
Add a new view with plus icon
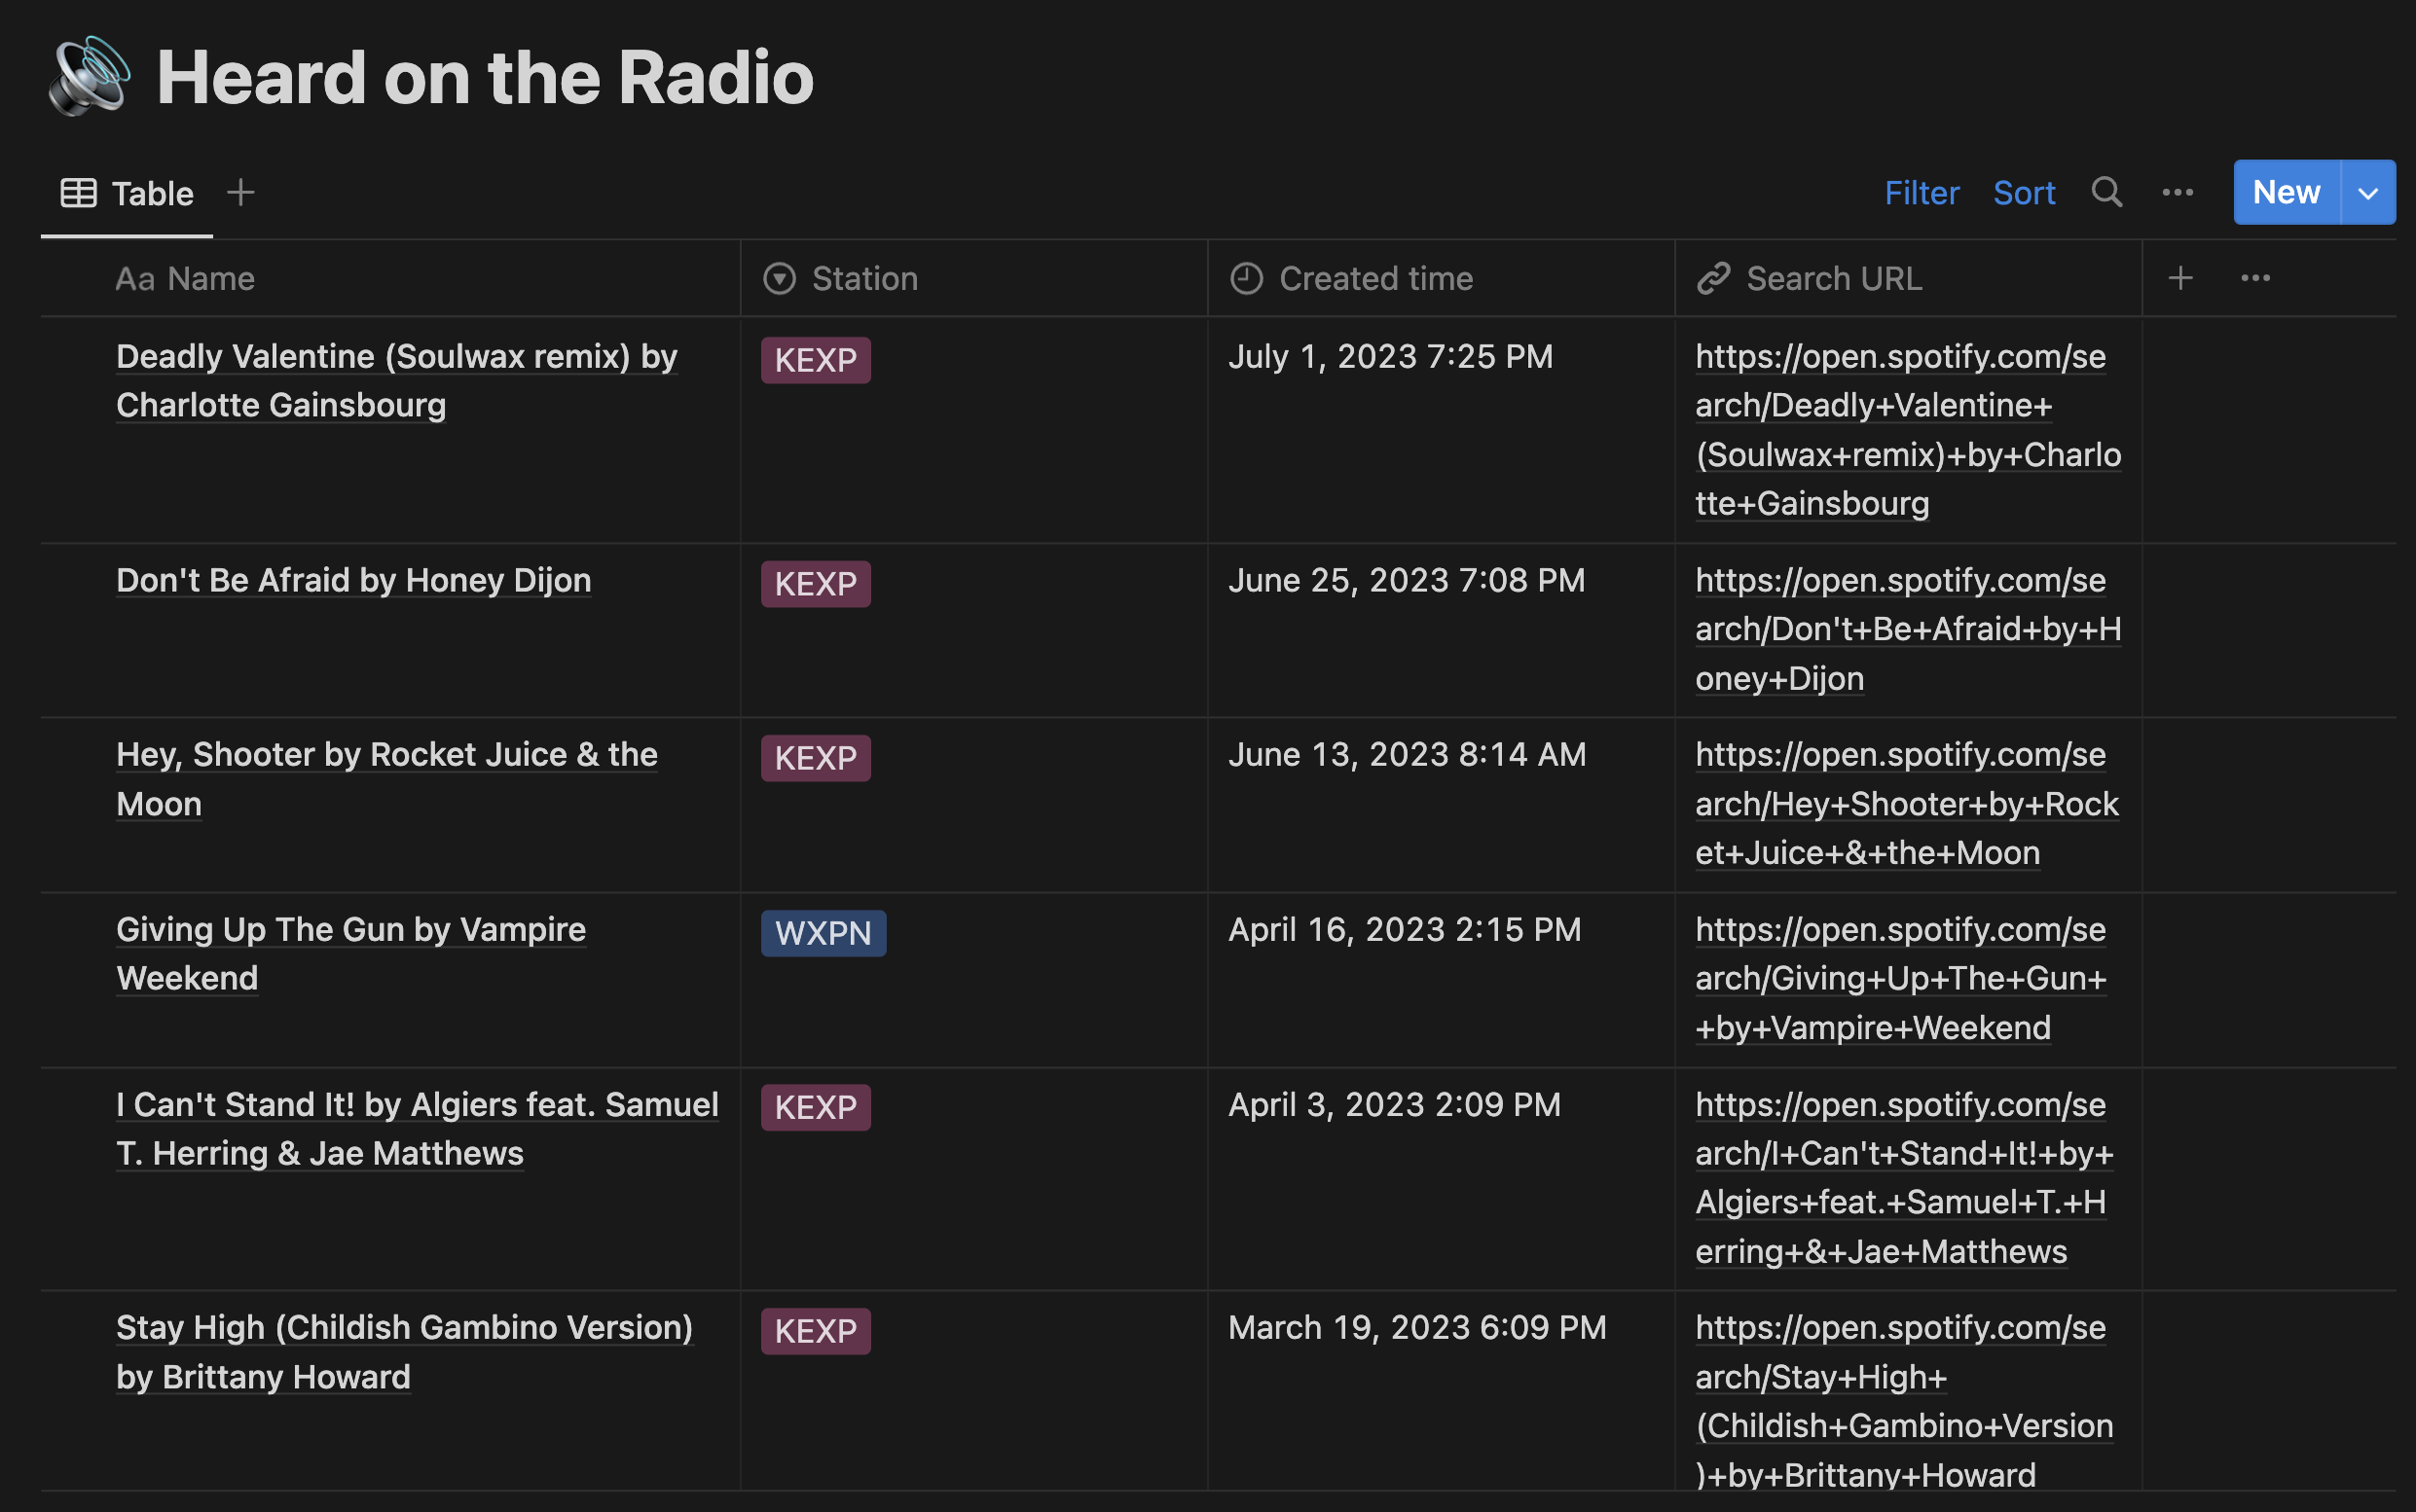[x=240, y=192]
